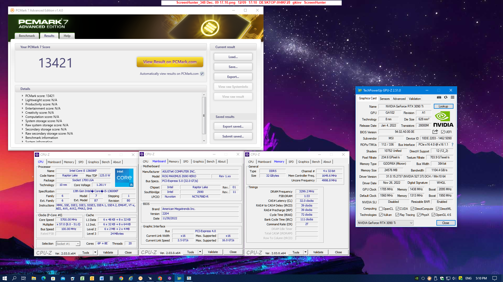This screenshot has width=503, height=282.
Task: Launch Excel from the taskbar
Action: [x=82, y=278]
